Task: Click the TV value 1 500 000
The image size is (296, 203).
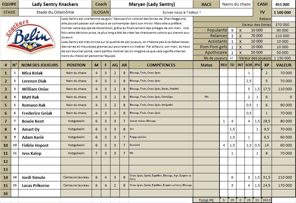Action: pos(282,12)
